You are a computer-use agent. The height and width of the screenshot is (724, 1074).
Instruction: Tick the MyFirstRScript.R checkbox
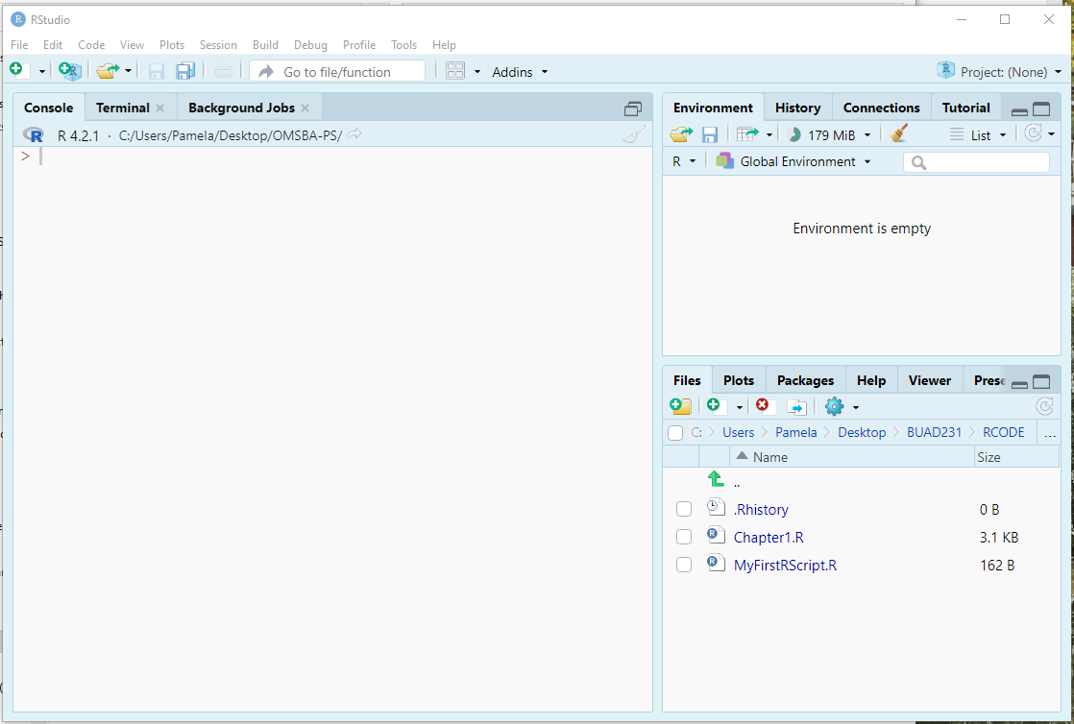pyautogui.click(x=684, y=566)
